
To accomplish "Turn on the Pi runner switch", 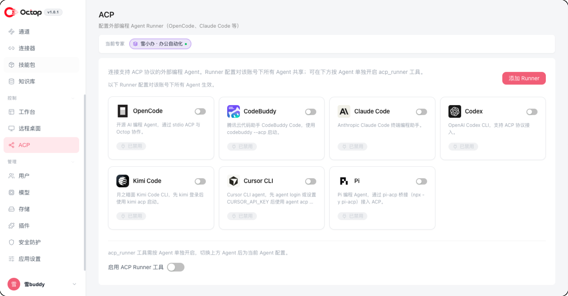I will [x=422, y=181].
